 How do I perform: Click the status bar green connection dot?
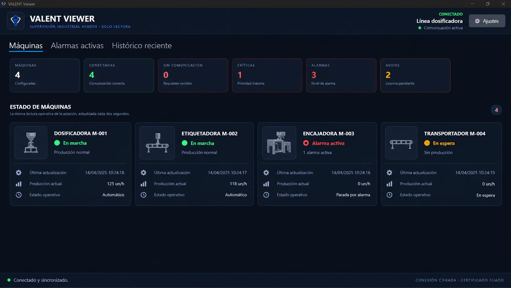pos(9,280)
